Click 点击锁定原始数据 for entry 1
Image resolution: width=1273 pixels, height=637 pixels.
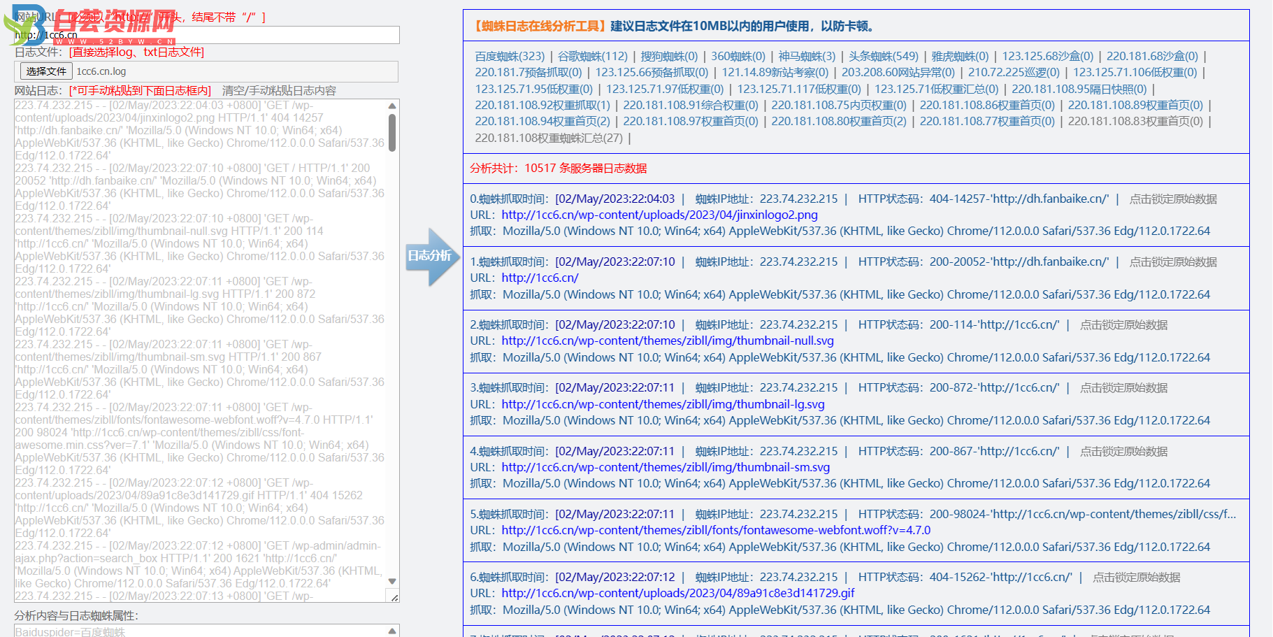coord(1173,262)
